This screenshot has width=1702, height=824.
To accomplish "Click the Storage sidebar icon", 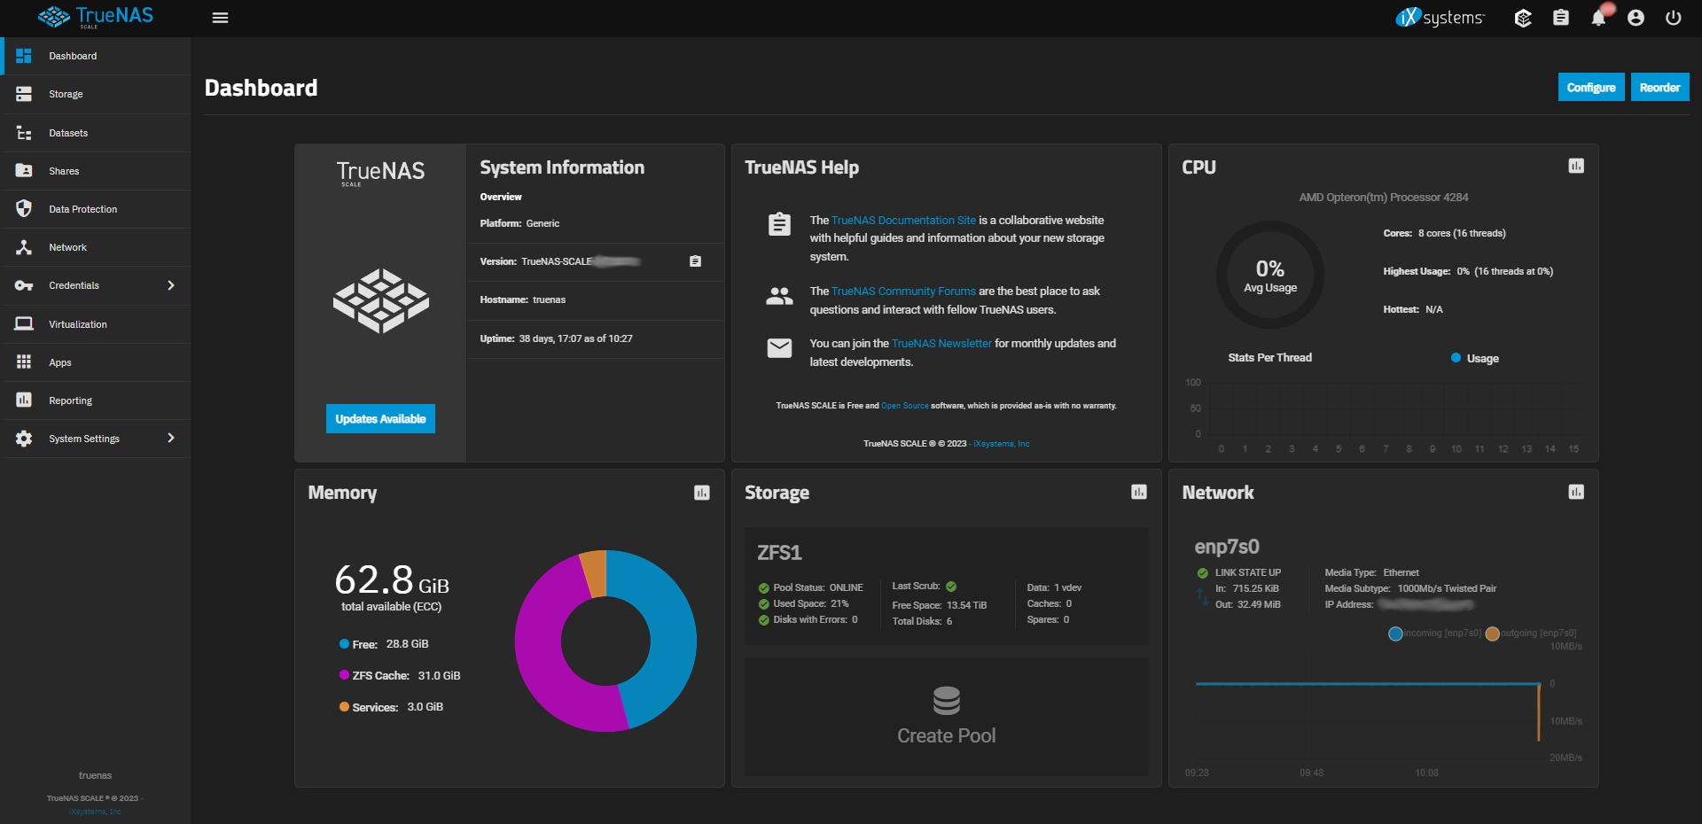I will 24,94.
